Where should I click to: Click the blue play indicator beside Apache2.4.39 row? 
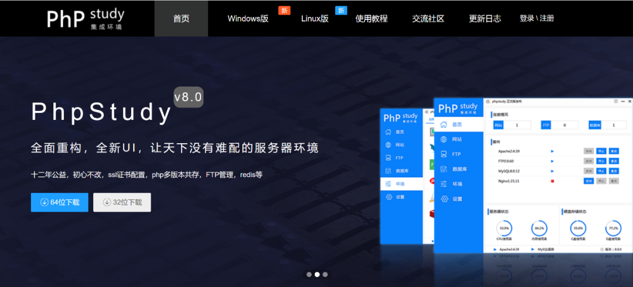[x=552, y=151]
